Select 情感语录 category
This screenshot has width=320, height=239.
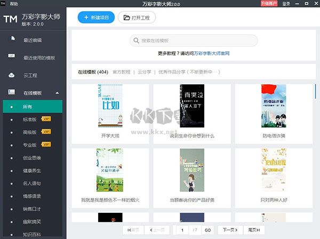pyautogui.click(x=32, y=196)
